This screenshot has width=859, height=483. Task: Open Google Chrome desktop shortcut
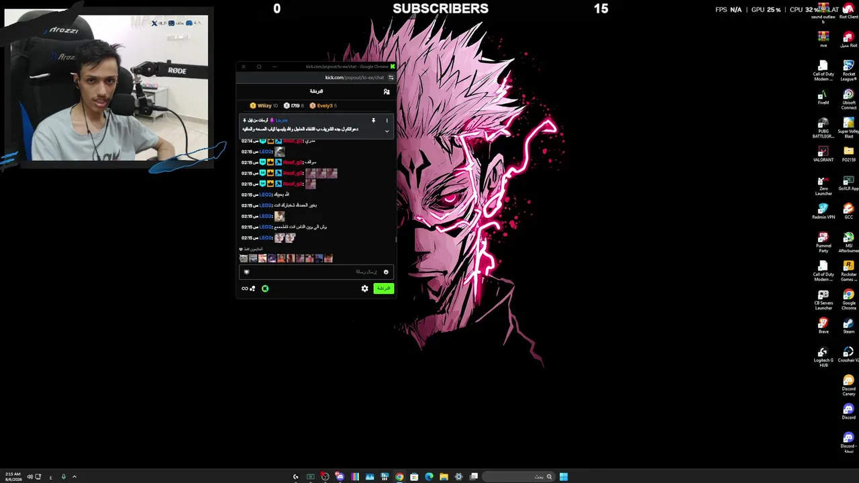point(848,301)
